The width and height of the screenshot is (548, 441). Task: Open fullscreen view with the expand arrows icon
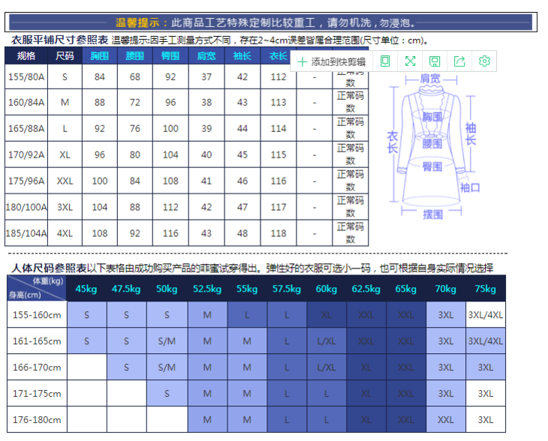point(410,61)
